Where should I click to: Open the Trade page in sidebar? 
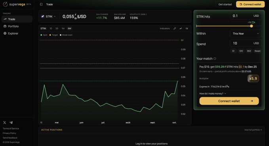point(17,19)
